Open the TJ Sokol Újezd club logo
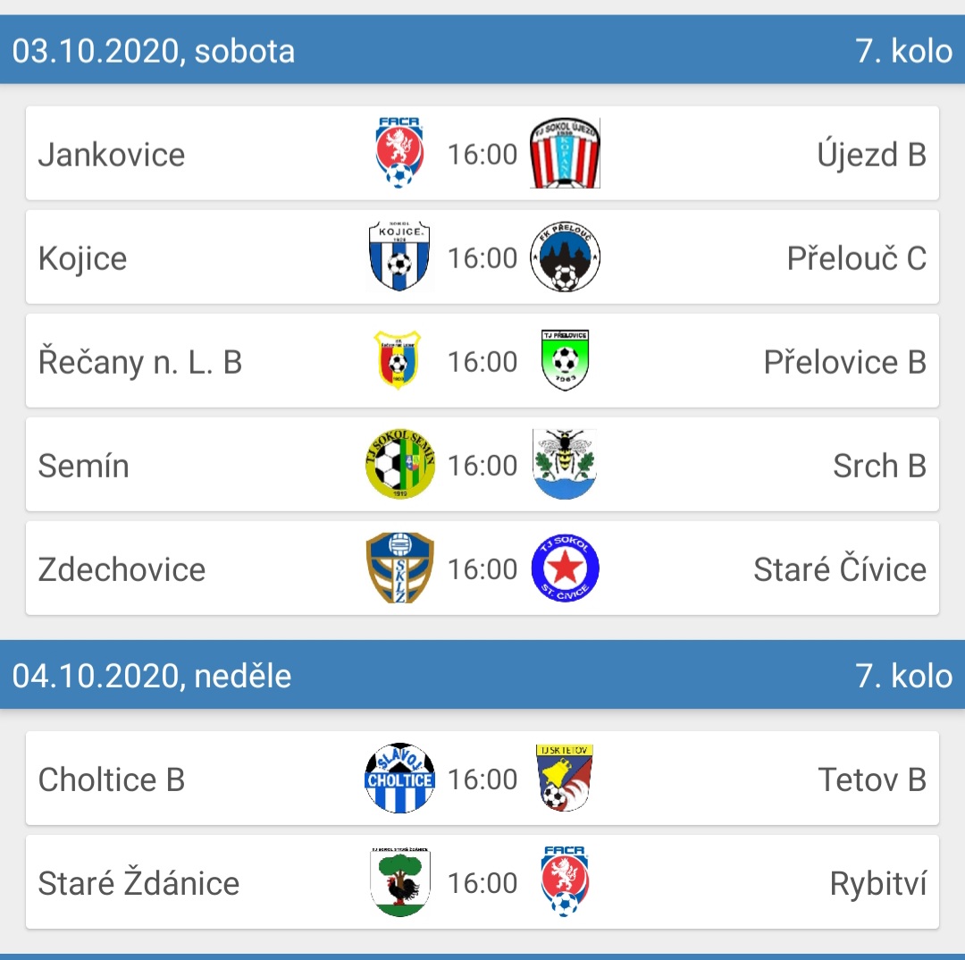Screen dimensions: 965x960 click(565, 154)
